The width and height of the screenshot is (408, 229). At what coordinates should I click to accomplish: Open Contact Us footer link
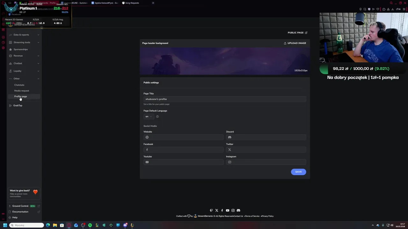tap(238, 216)
